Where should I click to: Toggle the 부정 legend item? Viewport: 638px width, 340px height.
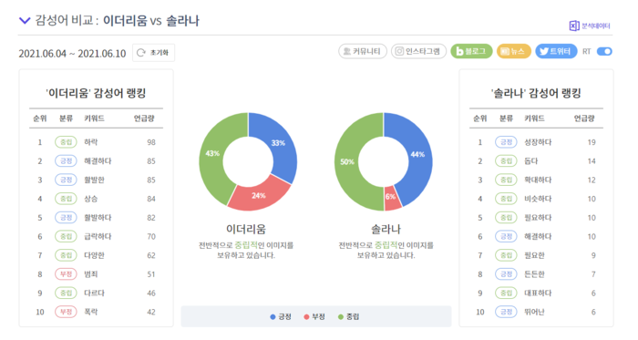[x=314, y=316]
